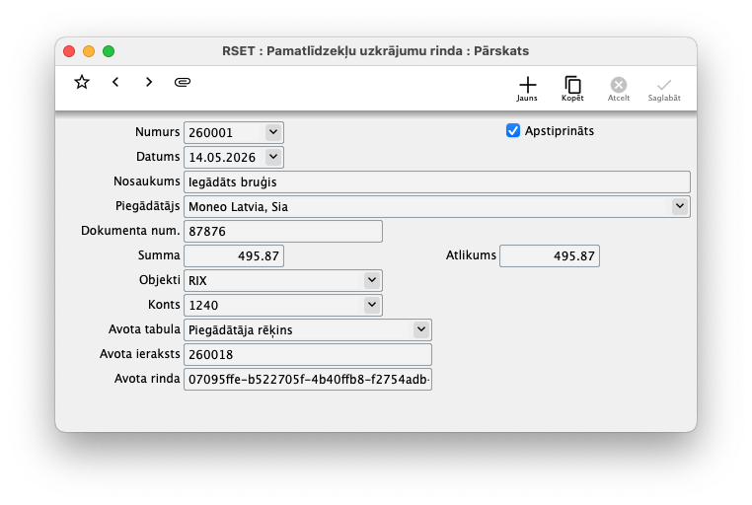Viewport: 752px width, 505px height.
Task: Click the Saglabāt save checkmark
Action: [664, 90]
